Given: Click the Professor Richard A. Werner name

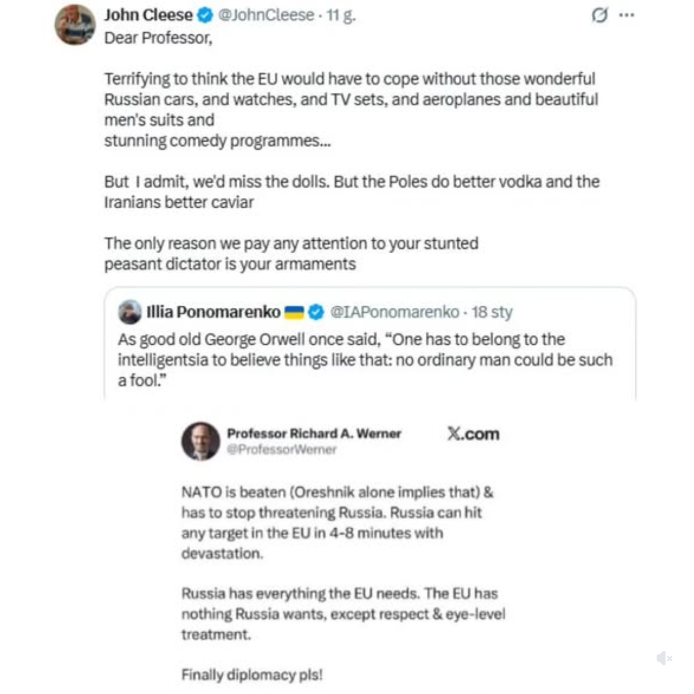Looking at the screenshot, I should [x=314, y=433].
